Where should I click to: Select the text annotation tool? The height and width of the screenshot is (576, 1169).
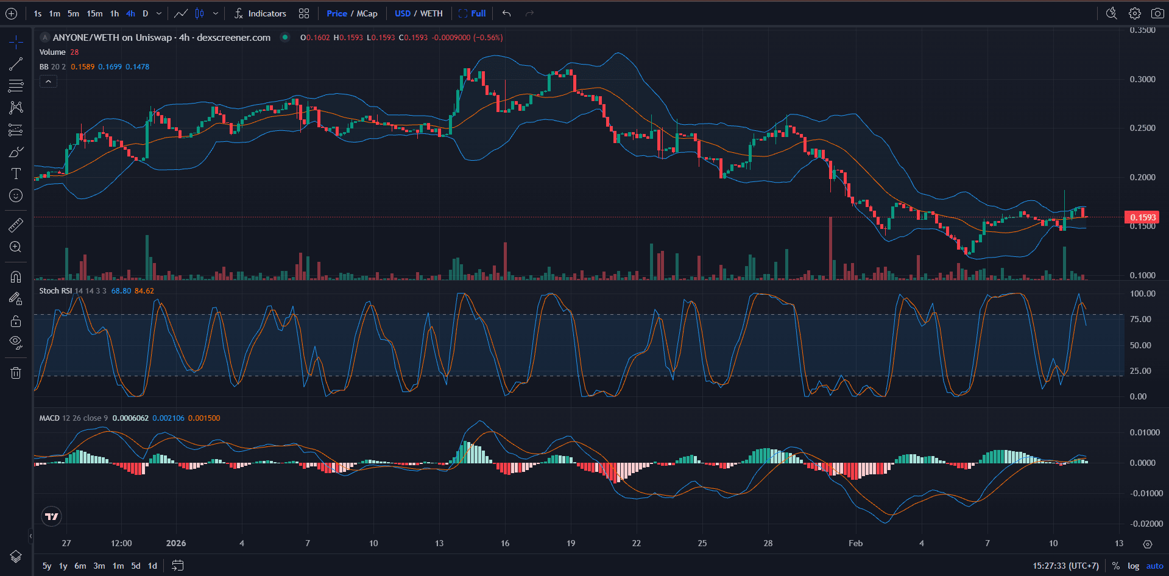click(x=15, y=173)
